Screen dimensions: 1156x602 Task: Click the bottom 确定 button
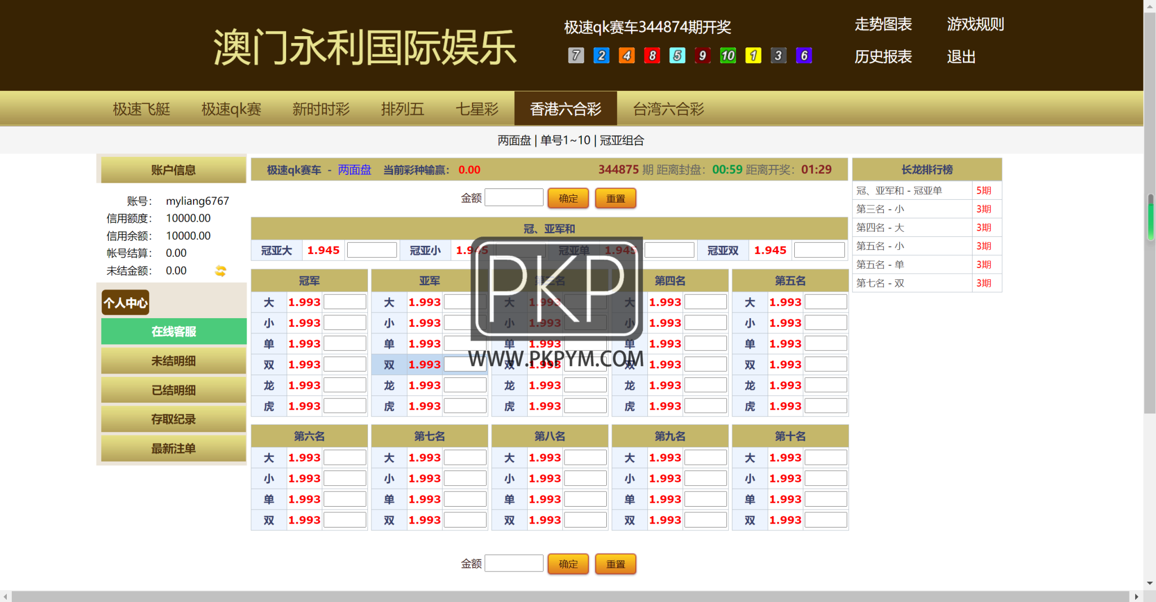point(568,564)
